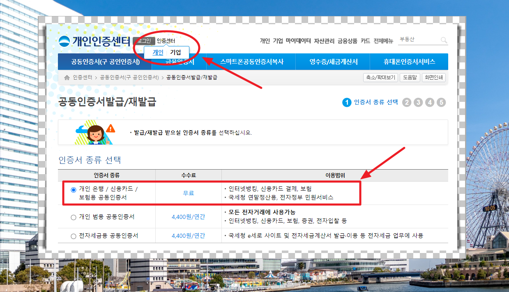Image resolution: width=509 pixels, height=292 pixels.
Task: Click the woman illustration with warning icon
Action: point(95,132)
